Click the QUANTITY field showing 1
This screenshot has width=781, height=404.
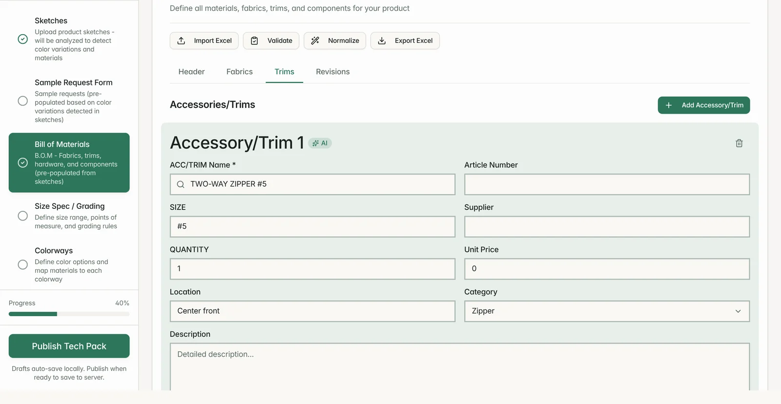(312, 269)
